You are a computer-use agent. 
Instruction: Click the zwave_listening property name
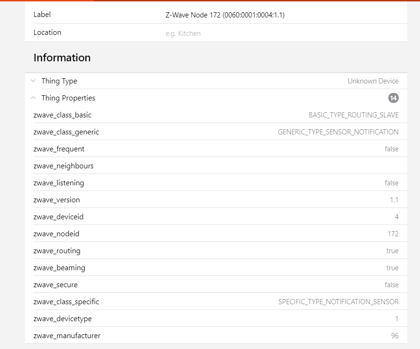[x=59, y=183]
